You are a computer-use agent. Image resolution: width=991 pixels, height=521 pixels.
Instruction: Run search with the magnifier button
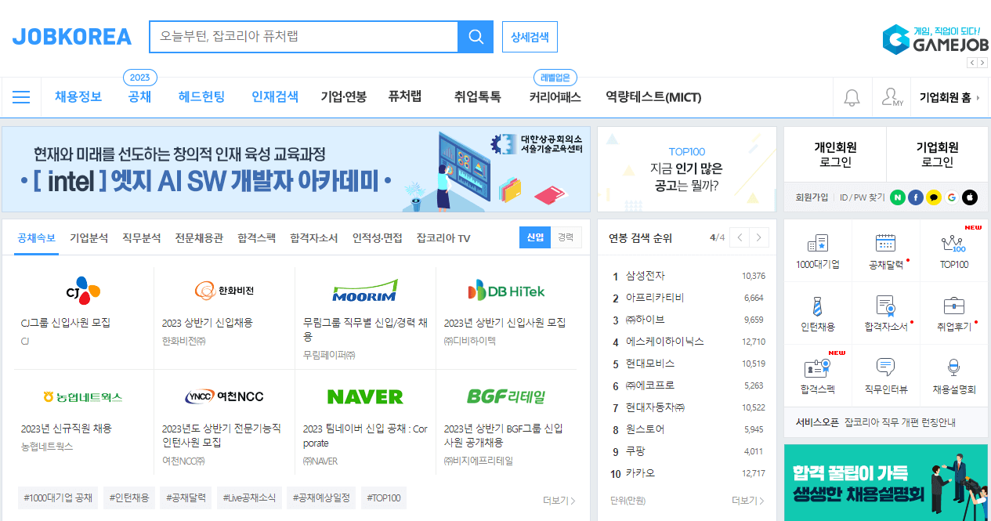[x=475, y=36]
